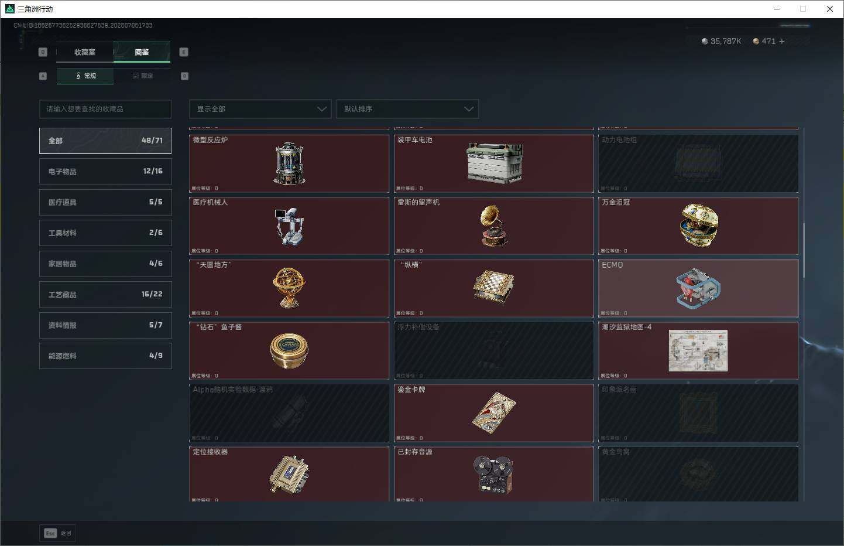This screenshot has height=546, width=844.
Task: Click the 请输入想要查找的收藏品 search field
Action: [x=105, y=109]
